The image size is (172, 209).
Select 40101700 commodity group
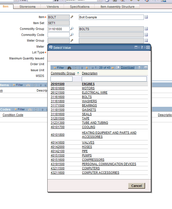[x=58, y=127]
